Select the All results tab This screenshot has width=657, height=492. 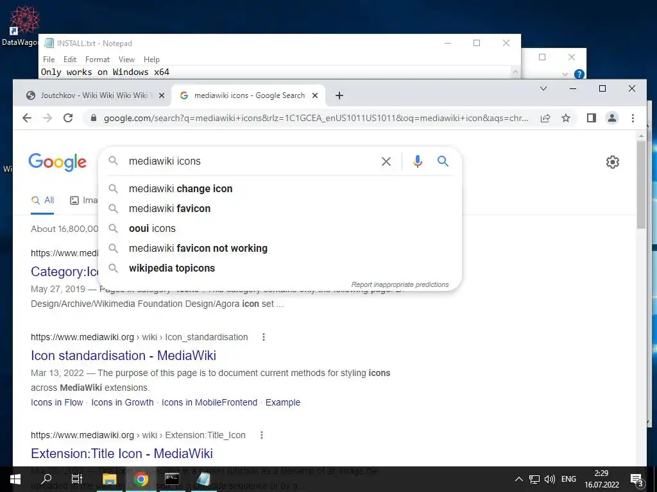tap(43, 201)
